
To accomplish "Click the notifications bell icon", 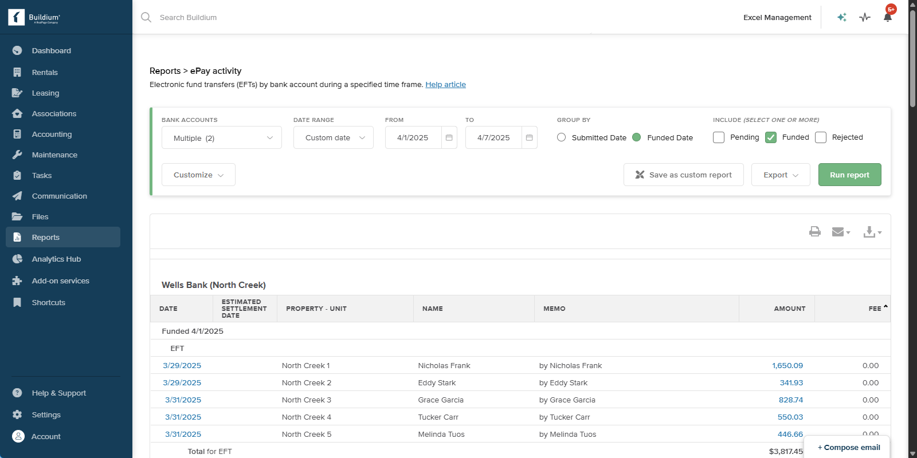I will [887, 17].
